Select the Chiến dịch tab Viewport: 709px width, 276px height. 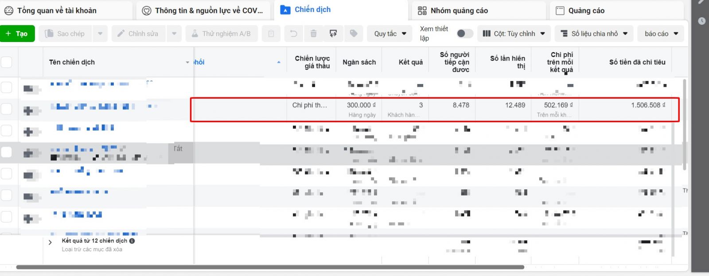click(341, 10)
